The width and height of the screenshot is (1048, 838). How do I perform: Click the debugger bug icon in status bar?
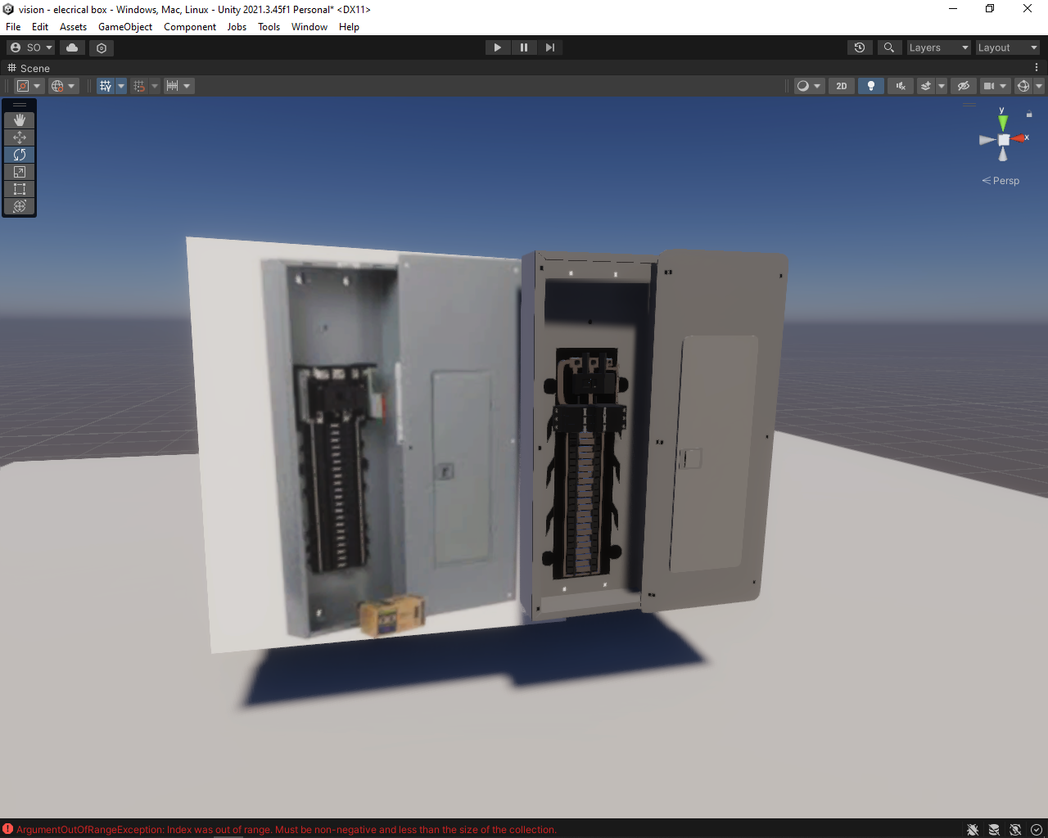973,829
